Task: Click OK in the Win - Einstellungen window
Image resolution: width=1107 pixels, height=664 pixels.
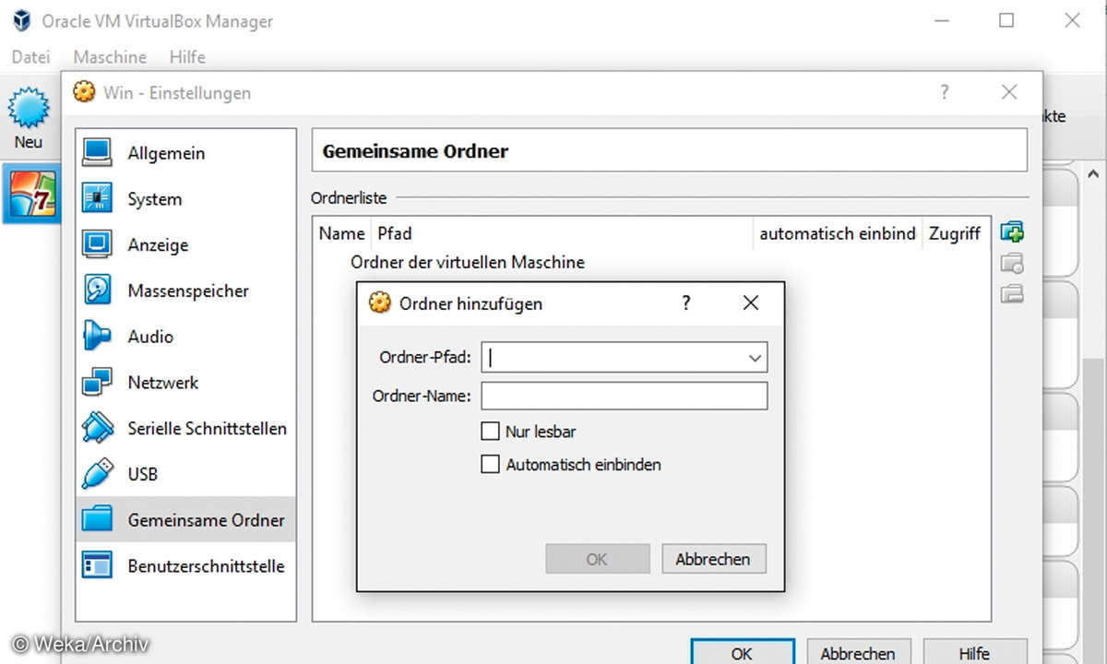Action: pos(742,652)
